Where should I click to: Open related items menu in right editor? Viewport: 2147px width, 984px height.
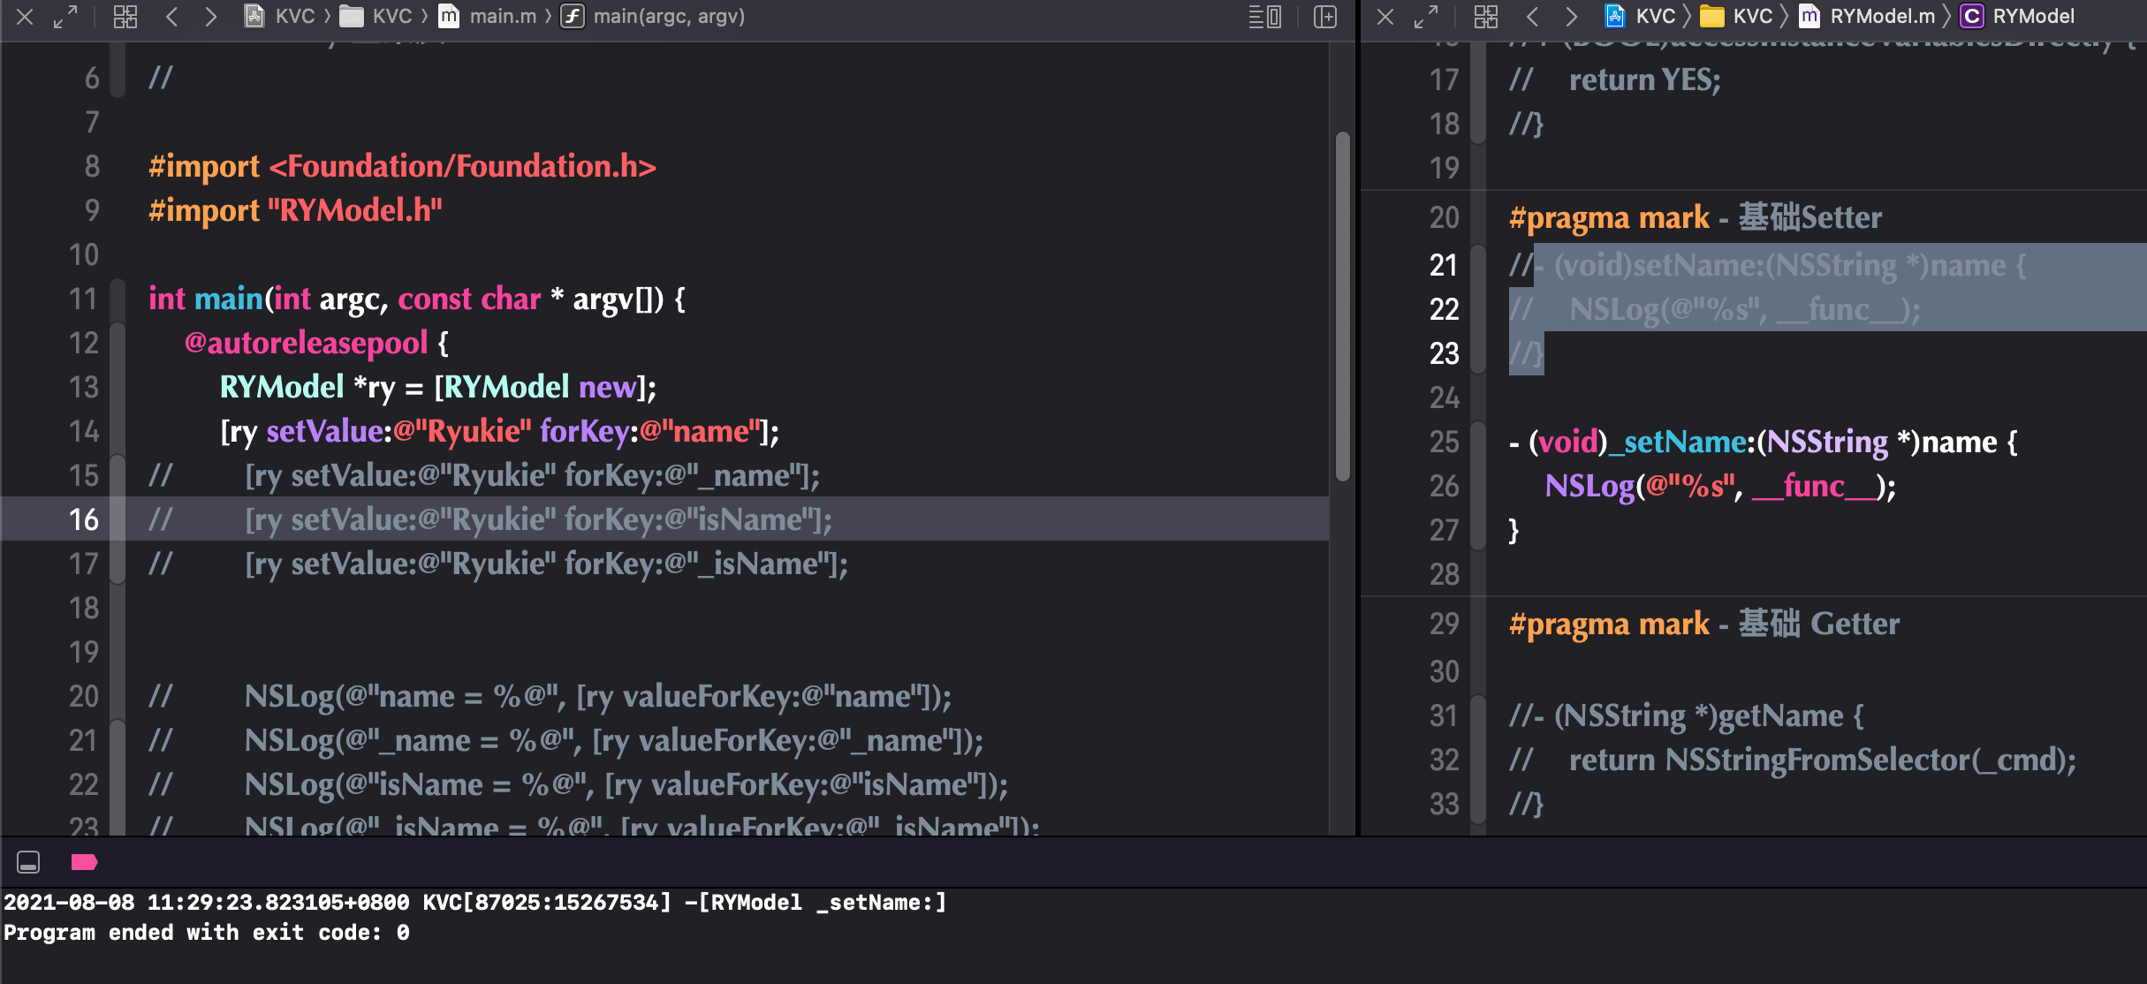coord(1486,17)
